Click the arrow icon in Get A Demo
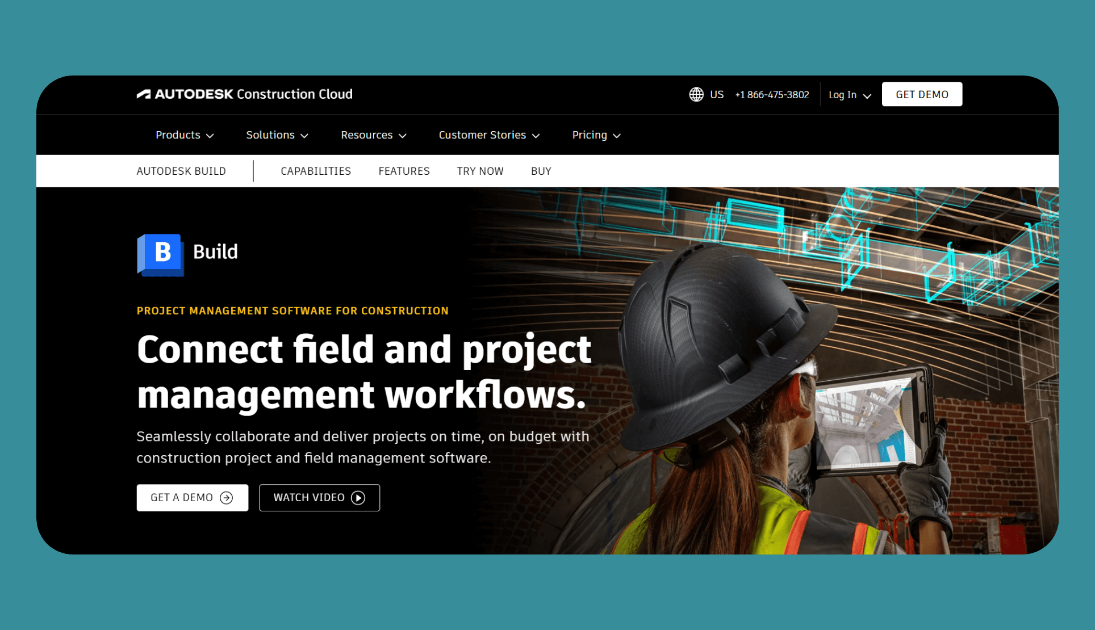The height and width of the screenshot is (630, 1095). pos(226,498)
